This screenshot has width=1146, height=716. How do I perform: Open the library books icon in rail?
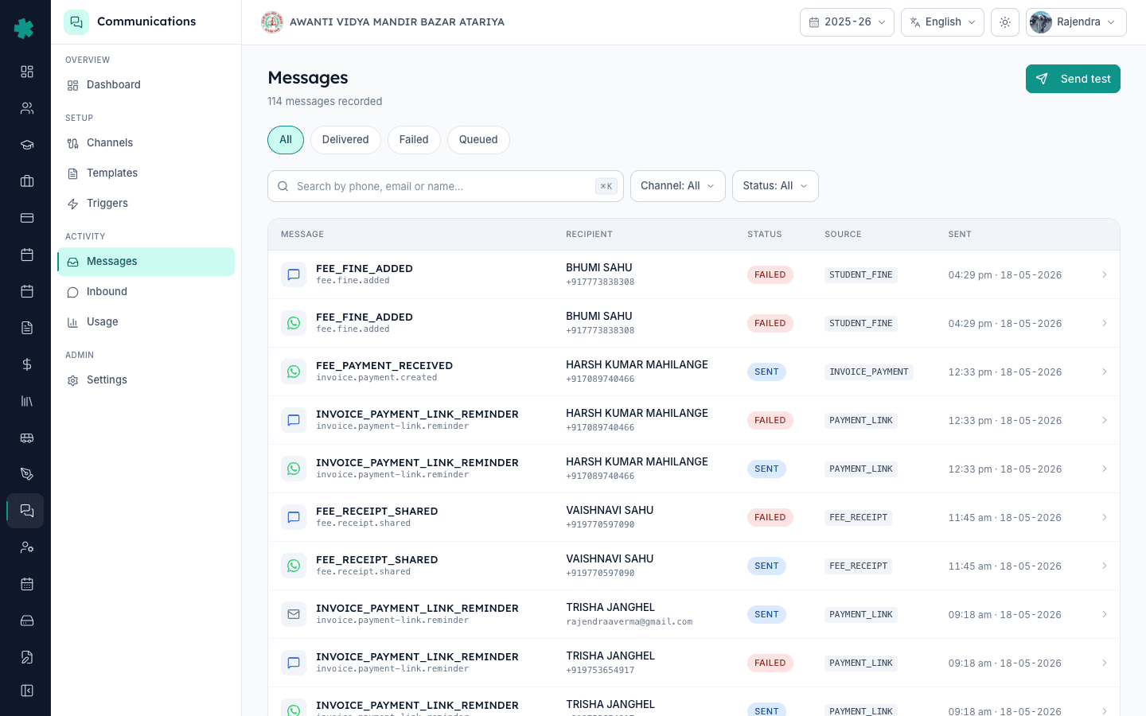tap(27, 401)
